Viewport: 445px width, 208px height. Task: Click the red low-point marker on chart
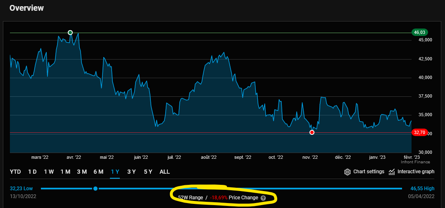point(312,132)
